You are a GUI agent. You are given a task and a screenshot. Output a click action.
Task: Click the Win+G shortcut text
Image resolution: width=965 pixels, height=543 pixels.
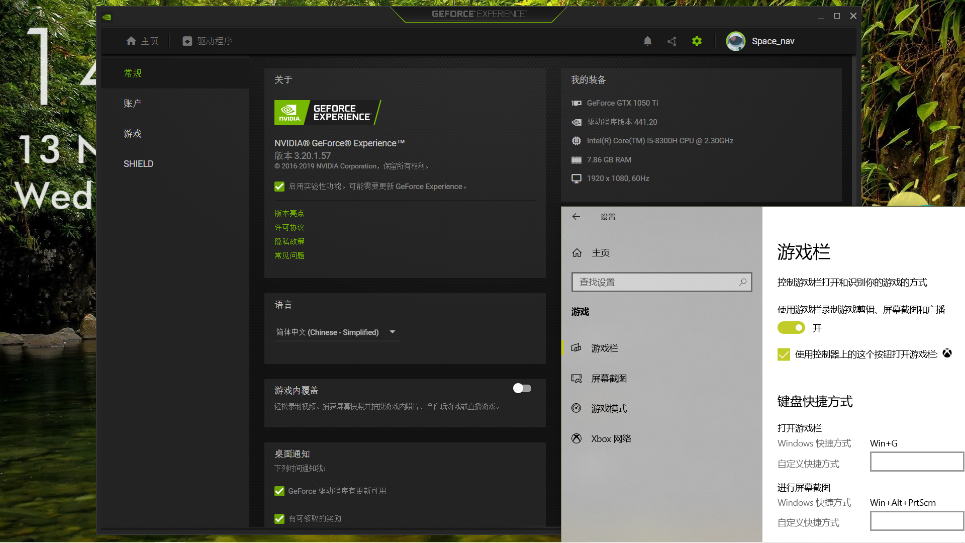click(884, 443)
